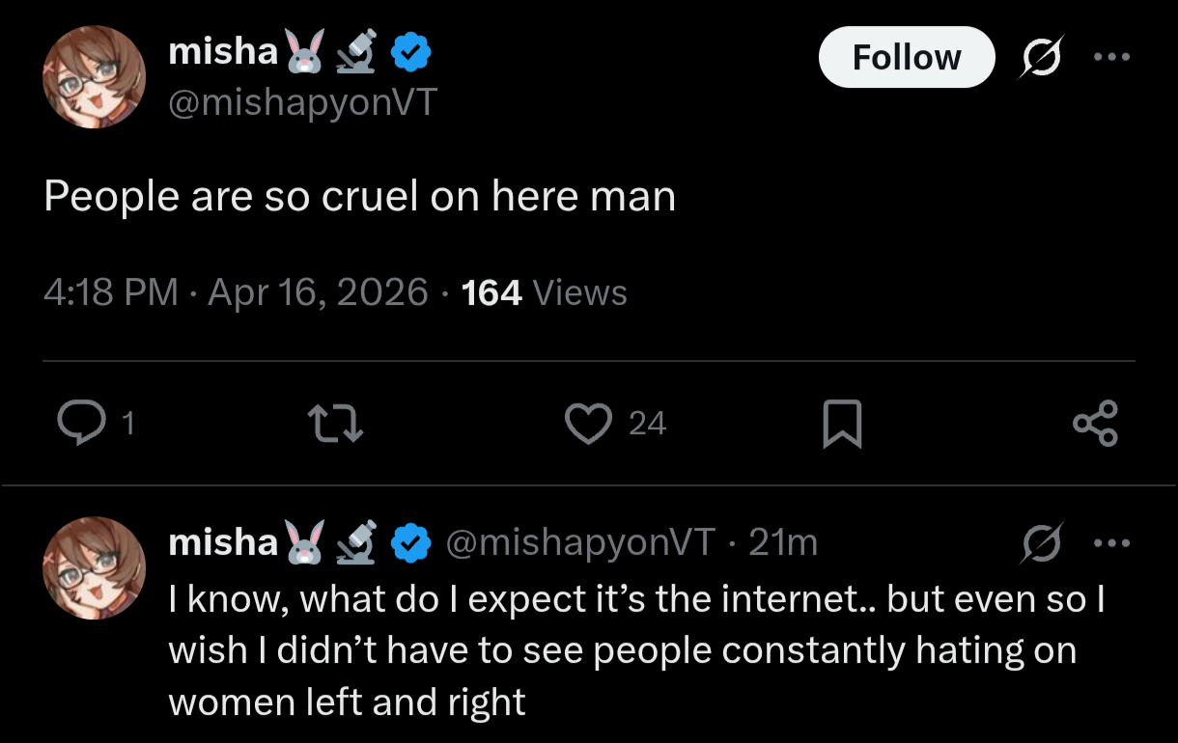Open the three-dot more menu on the reply
Screen dimensions: 1178x743
[x=1111, y=543]
